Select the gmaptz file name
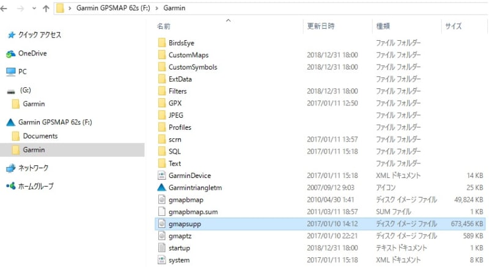The width and height of the screenshot is (489, 267). (180, 236)
